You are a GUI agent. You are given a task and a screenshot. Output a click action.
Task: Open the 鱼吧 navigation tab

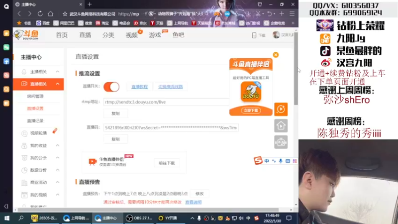click(179, 35)
